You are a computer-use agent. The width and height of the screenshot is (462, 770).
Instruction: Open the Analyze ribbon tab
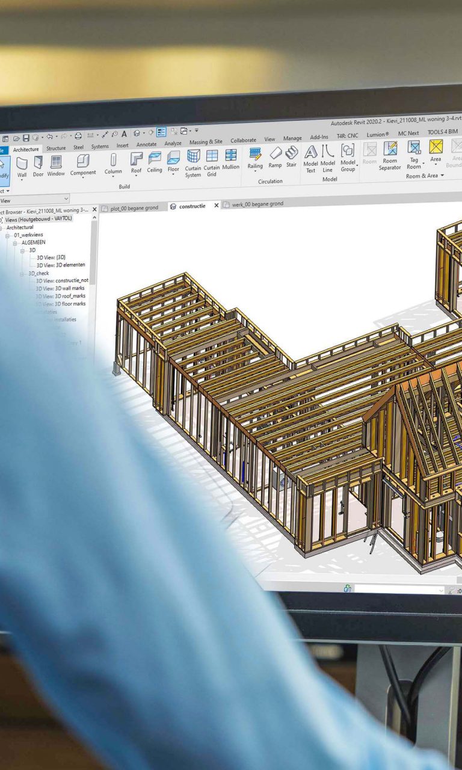tap(173, 143)
